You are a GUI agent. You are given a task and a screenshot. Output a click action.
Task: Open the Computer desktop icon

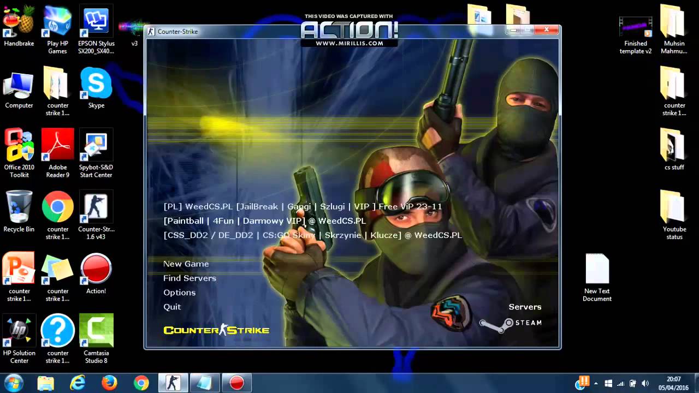coord(19,89)
